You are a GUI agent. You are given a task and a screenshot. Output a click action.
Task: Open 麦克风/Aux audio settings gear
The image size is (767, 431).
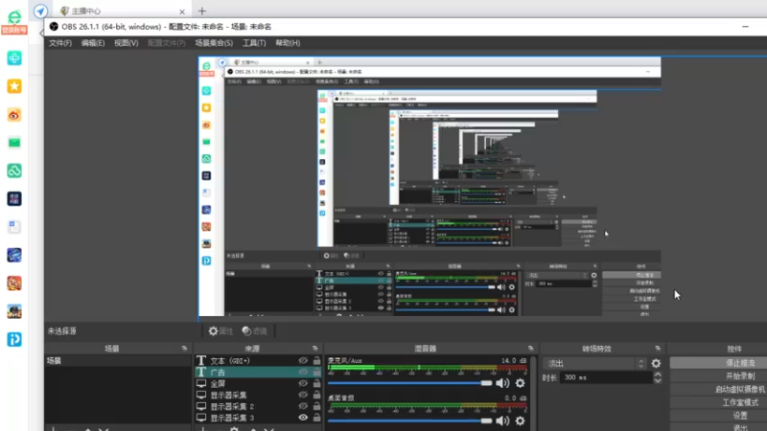(520, 384)
